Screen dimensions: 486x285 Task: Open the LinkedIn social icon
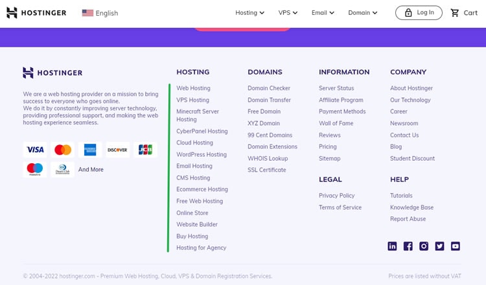[x=392, y=246]
